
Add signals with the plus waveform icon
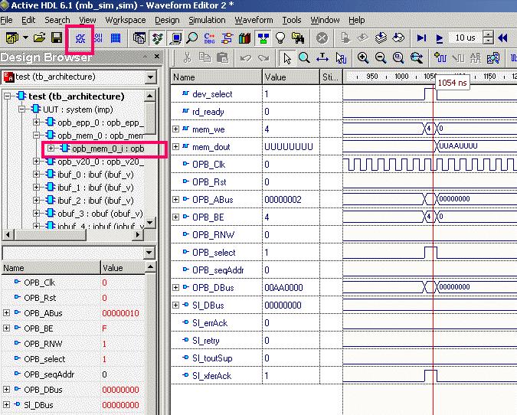point(440,57)
